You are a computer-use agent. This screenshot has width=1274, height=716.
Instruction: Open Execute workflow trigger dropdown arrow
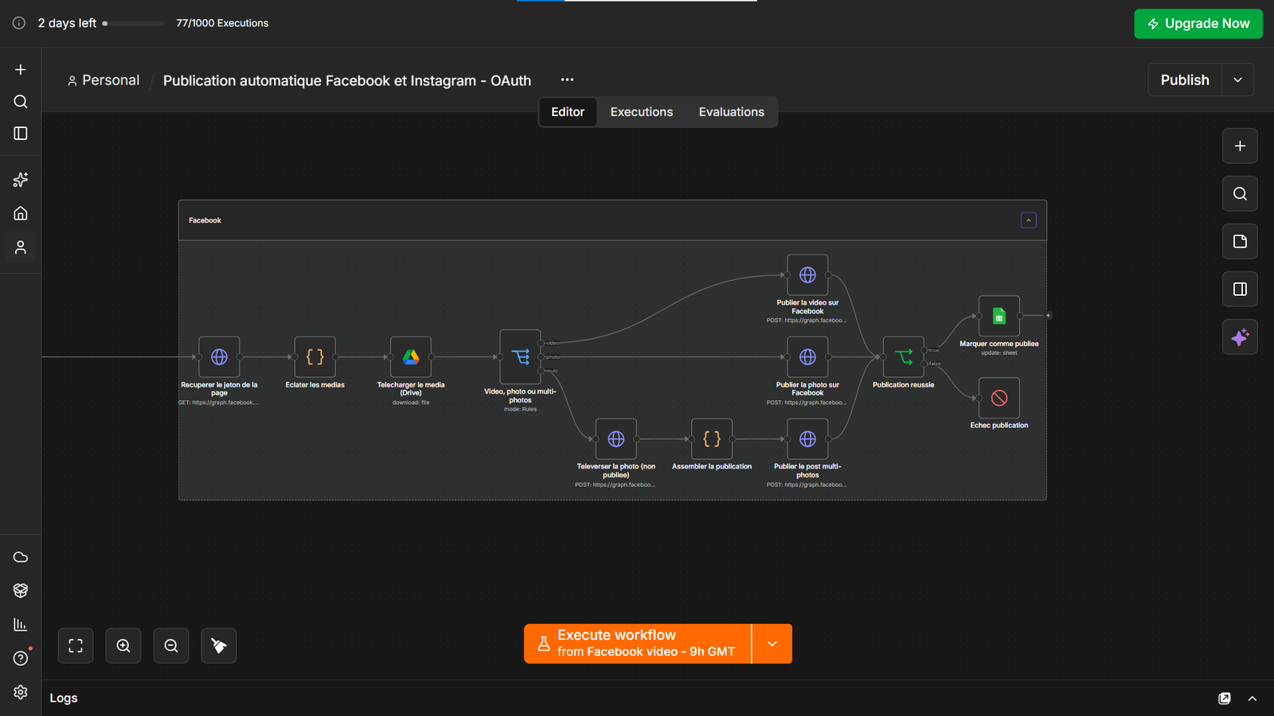[772, 644]
